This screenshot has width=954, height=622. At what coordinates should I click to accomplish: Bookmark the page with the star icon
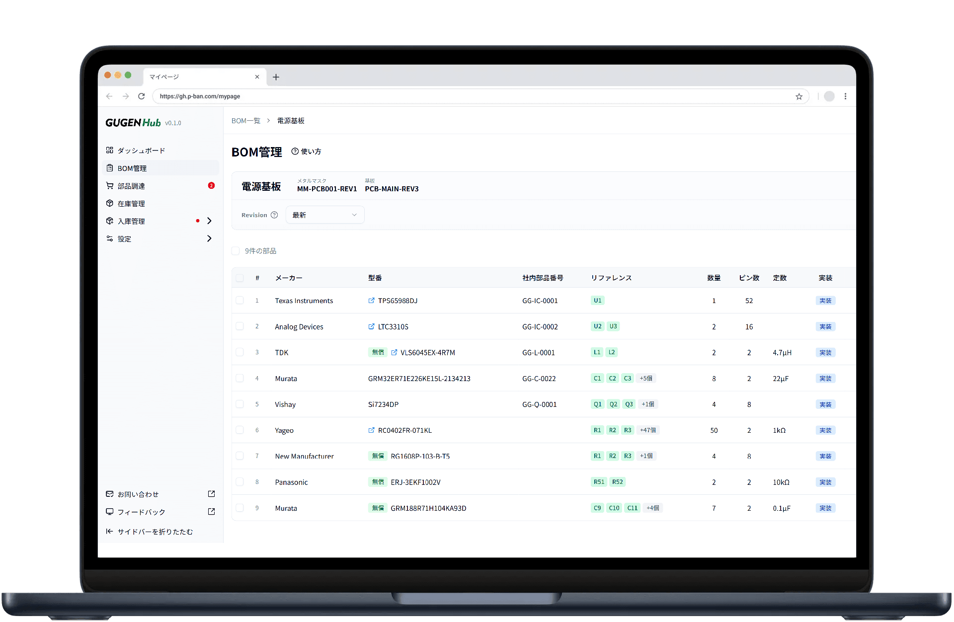[x=799, y=96]
